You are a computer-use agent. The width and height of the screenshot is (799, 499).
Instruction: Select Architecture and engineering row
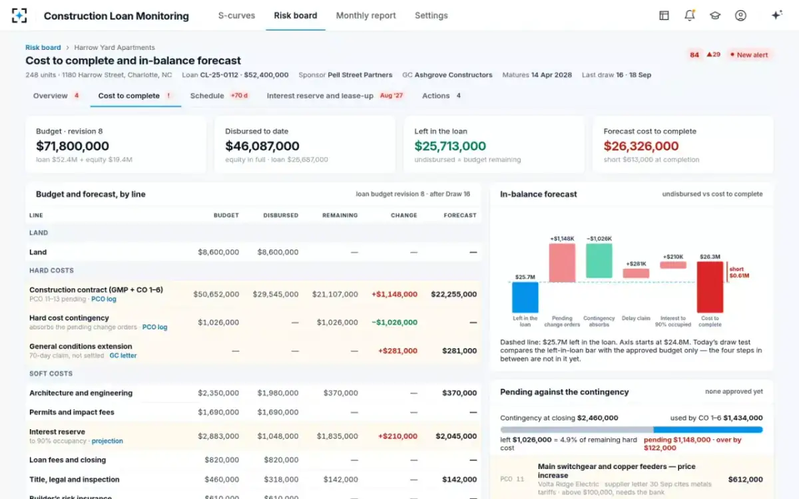coord(253,393)
